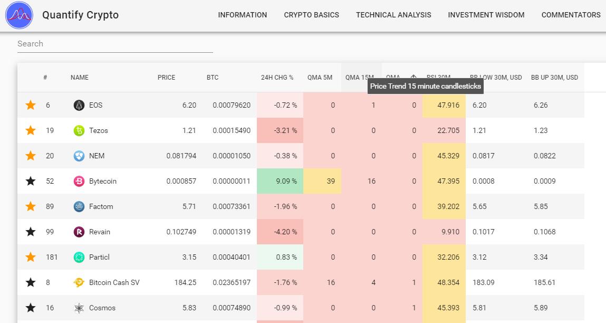This screenshot has height=323, width=606.
Task: Toggle the favorite star for Revain
Action: click(x=31, y=232)
